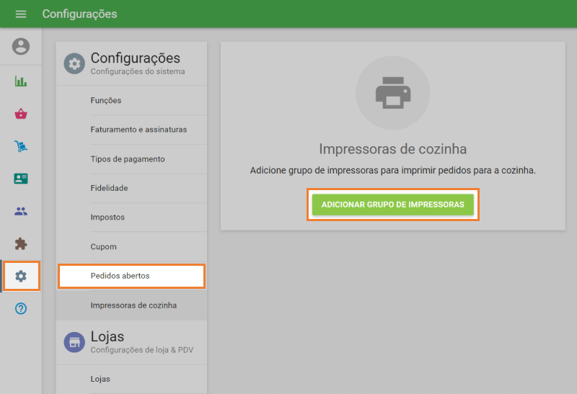Go to Fidelidade settings
The height and width of the screenshot is (394, 577).
tap(131, 188)
